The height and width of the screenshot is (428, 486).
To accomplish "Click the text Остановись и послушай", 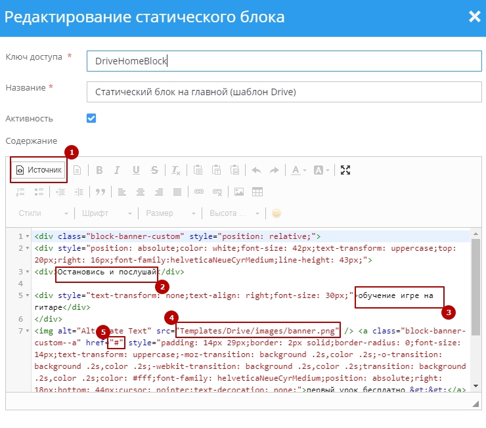I will point(107,272).
